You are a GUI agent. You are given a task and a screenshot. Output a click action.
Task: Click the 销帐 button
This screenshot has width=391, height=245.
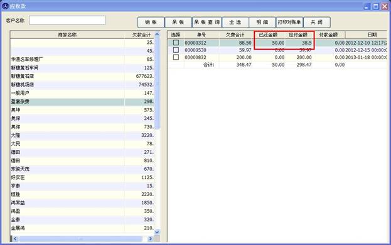point(151,23)
